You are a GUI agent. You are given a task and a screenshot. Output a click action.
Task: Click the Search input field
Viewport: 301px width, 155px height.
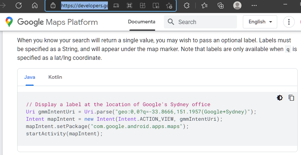[205, 22]
